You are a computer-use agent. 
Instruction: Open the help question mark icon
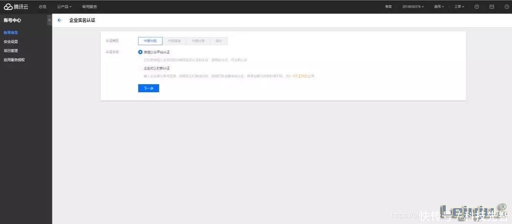[477, 7]
